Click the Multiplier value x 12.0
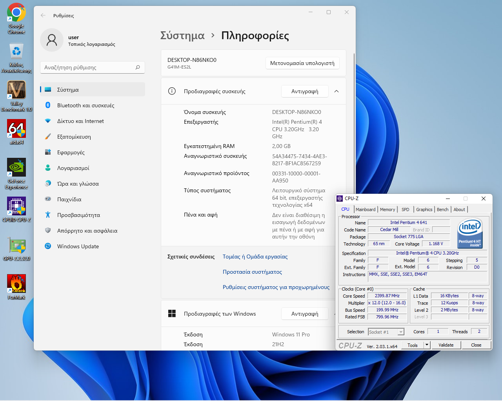502x401 pixels. point(387,303)
